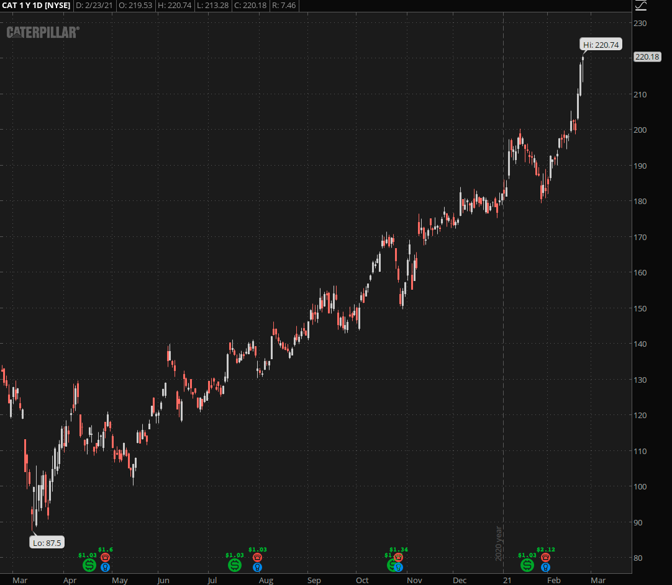Viewport: 672px width, 585px height.
Task: Select the earnings phone icon labeled $2.12
Action: 545,557
